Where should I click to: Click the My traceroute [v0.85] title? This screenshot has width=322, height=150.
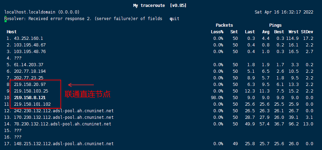160,6
